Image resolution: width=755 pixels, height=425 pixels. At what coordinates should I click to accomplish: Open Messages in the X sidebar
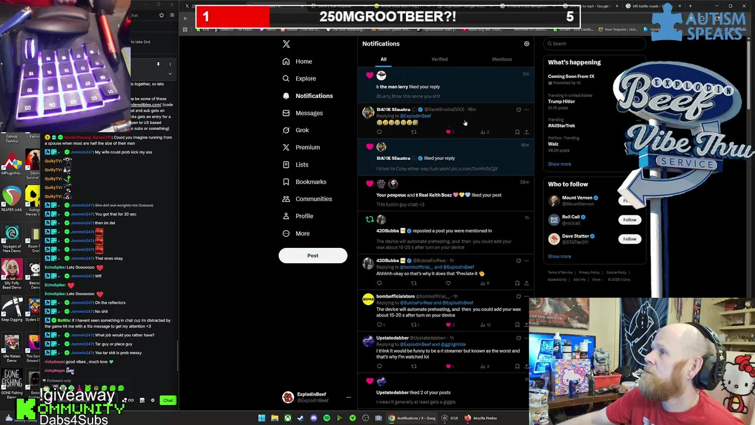click(x=303, y=113)
